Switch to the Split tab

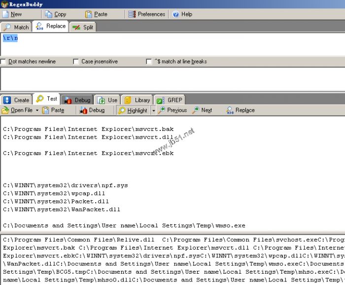point(83,27)
